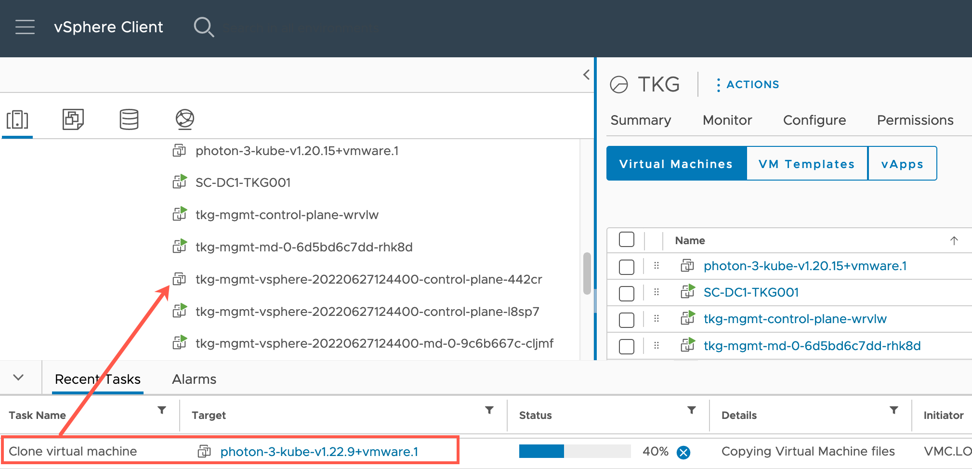Show the vApps list
This screenshot has width=972, height=469.
[902, 164]
